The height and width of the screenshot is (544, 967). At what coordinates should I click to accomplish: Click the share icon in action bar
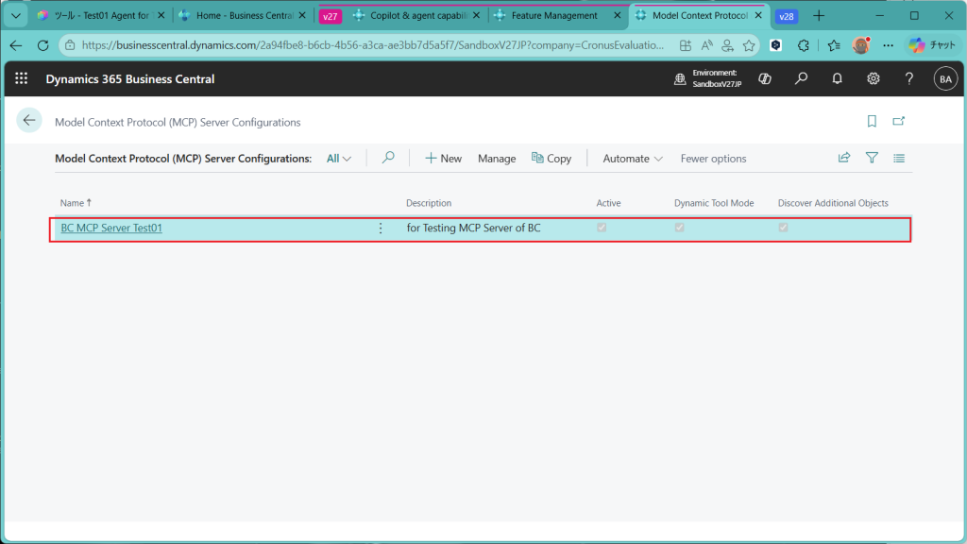pos(844,159)
